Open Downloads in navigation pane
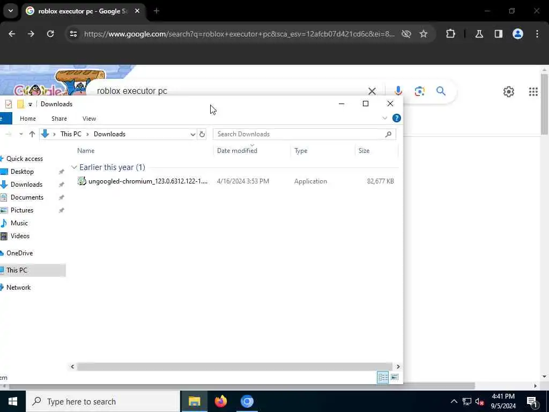 click(x=26, y=185)
